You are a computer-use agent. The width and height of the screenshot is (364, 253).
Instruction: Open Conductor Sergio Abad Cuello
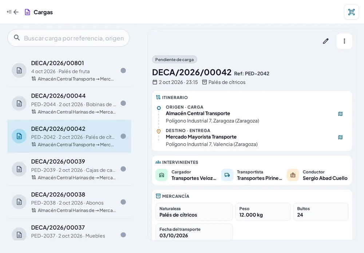[317, 175]
